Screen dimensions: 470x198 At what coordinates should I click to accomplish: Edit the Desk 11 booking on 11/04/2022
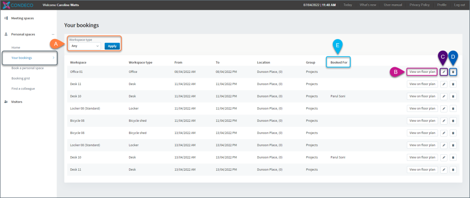(x=444, y=84)
